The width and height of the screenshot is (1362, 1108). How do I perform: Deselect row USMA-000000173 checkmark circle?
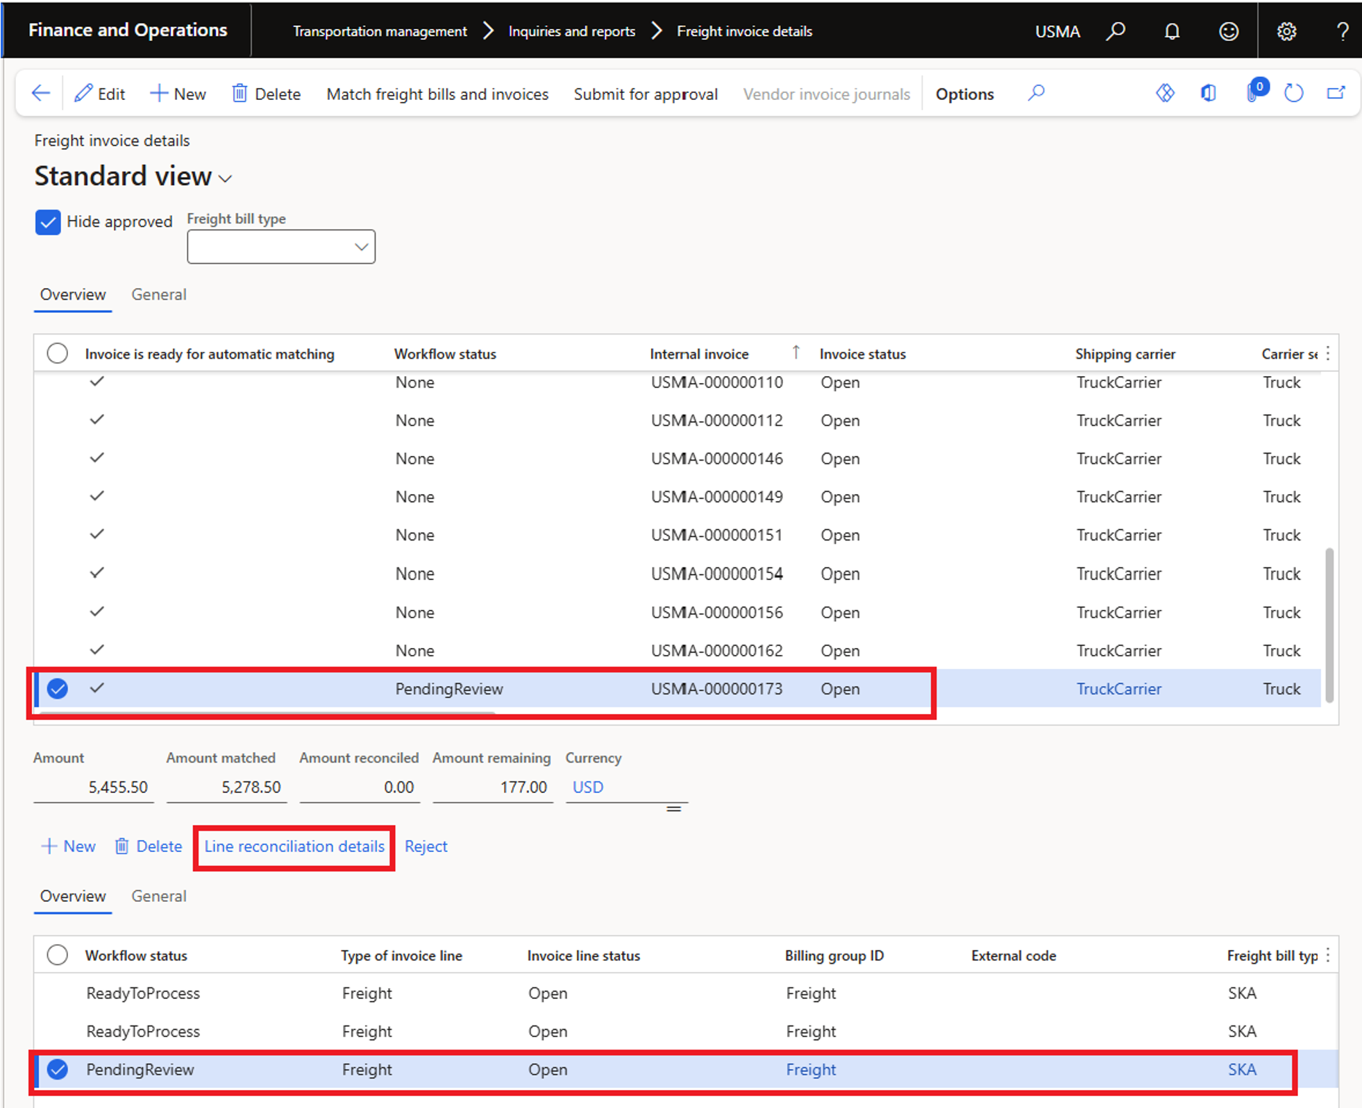tap(58, 689)
